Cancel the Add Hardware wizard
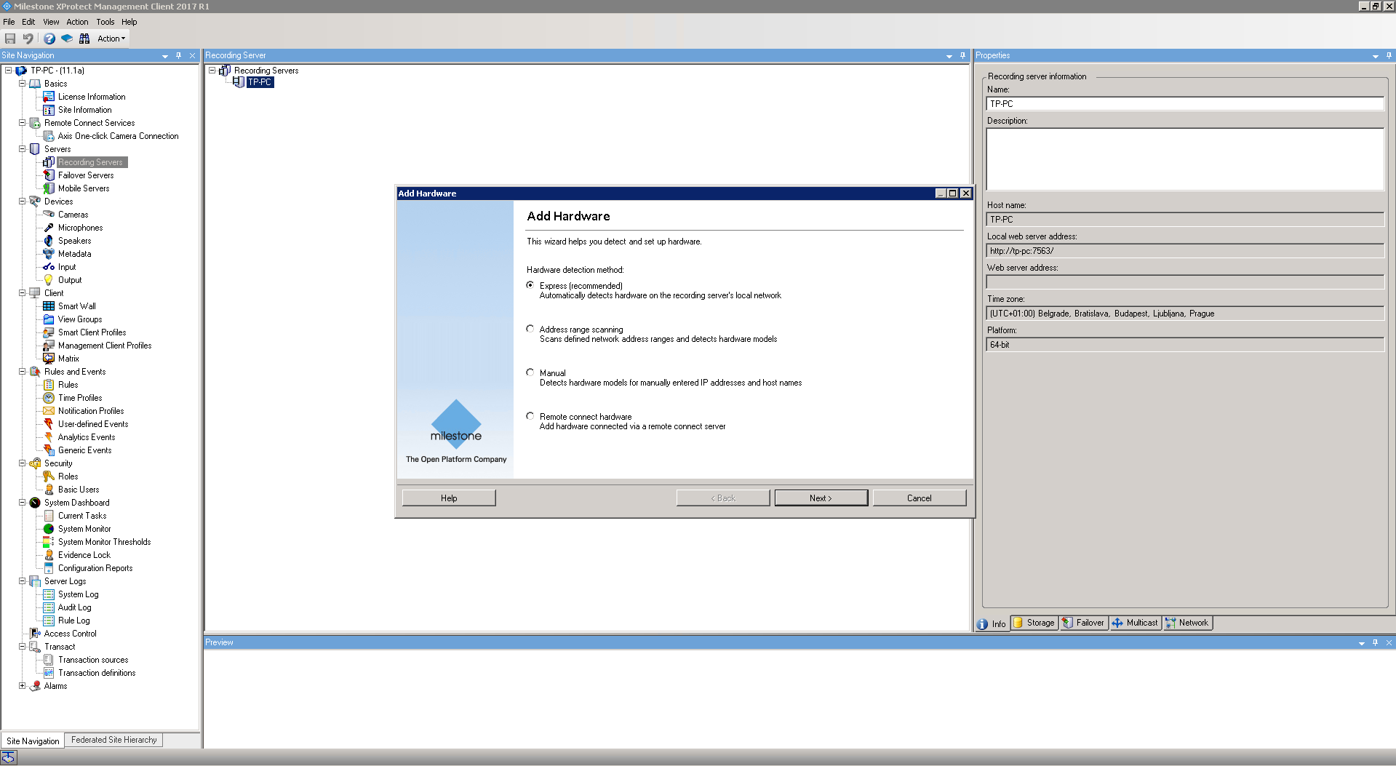 click(919, 498)
